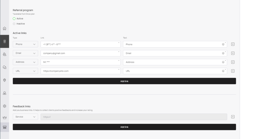The width and height of the screenshot is (278, 139).
Task: Expand the Phone type dropdown
Action: 25,44
